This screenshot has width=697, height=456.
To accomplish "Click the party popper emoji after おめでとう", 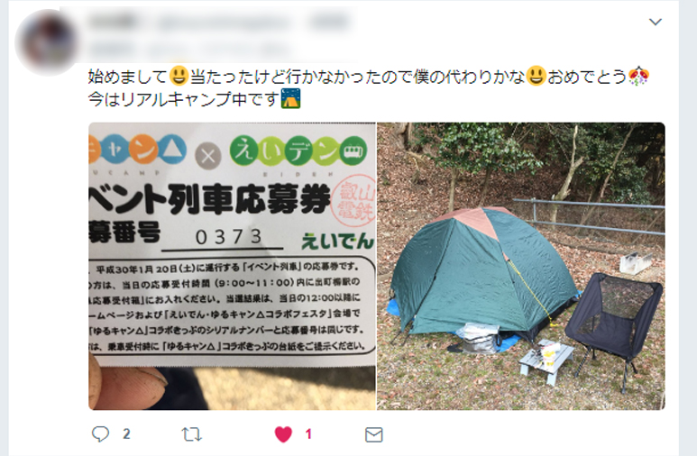I will [638, 76].
